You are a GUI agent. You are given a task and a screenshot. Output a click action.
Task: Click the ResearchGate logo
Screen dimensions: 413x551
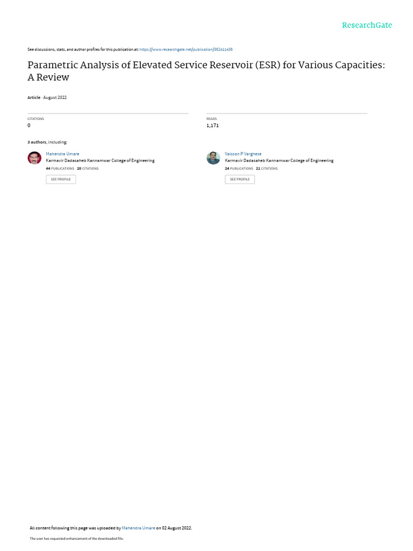point(367,25)
